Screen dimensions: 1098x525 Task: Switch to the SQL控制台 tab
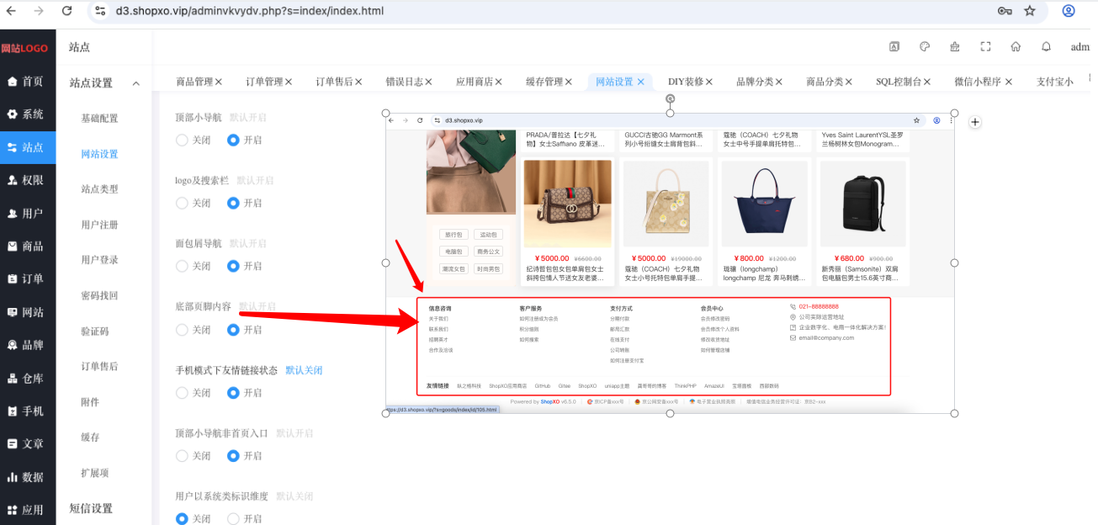pos(899,82)
